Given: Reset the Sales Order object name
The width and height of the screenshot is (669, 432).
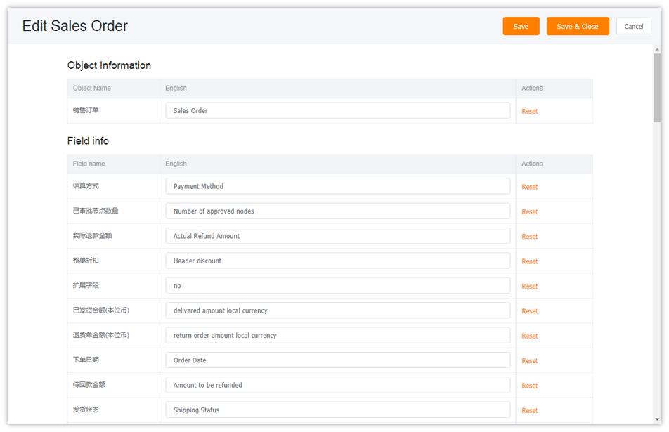Looking at the screenshot, I should [x=529, y=111].
